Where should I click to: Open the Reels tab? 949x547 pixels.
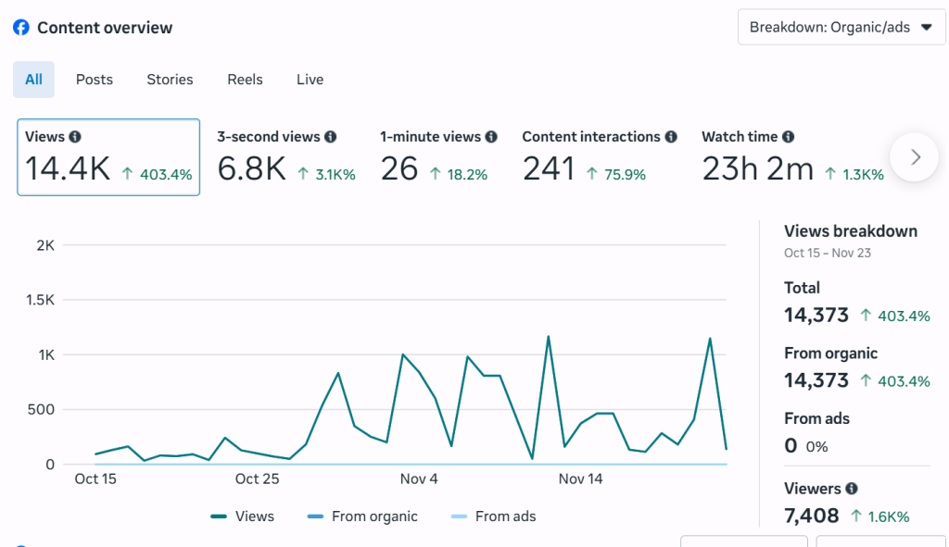[245, 80]
